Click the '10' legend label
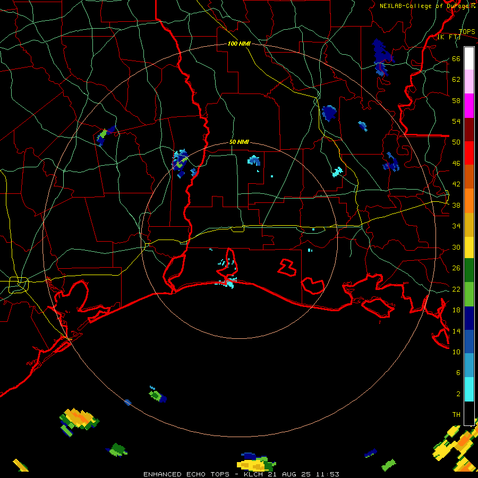The height and width of the screenshot is (478, 478). pyautogui.click(x=456, y=352)
